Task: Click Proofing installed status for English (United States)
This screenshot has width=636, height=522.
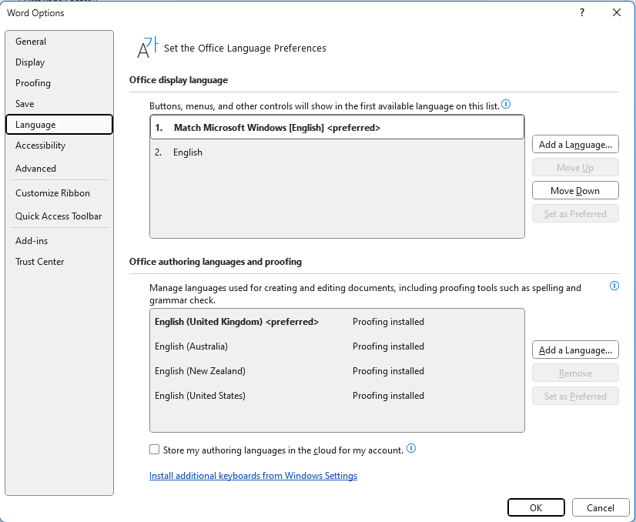Action: [x=388, y=396]
